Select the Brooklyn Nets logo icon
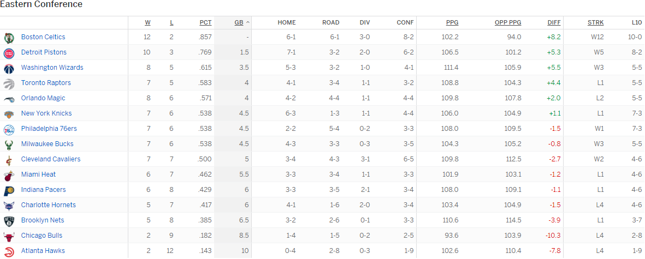The image size is (645, 259). 9,220
